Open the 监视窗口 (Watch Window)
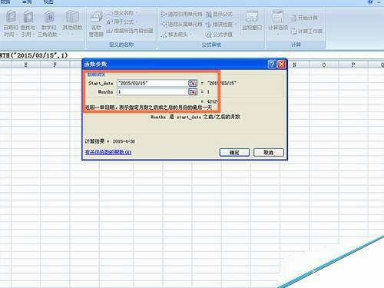Screen dimensions: 384x288 (x=252, y=21)
